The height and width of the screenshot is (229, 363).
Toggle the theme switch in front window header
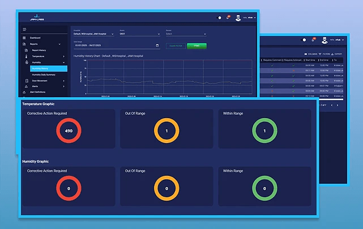pos(220,18)
